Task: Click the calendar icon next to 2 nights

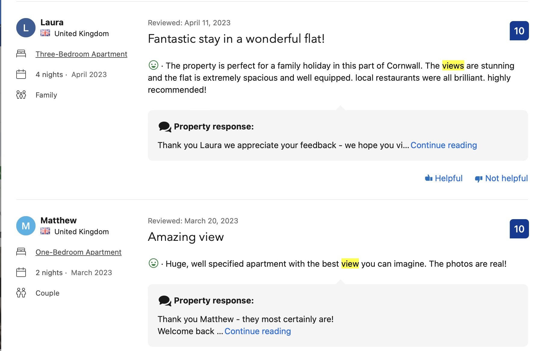Action: [21, 272]
